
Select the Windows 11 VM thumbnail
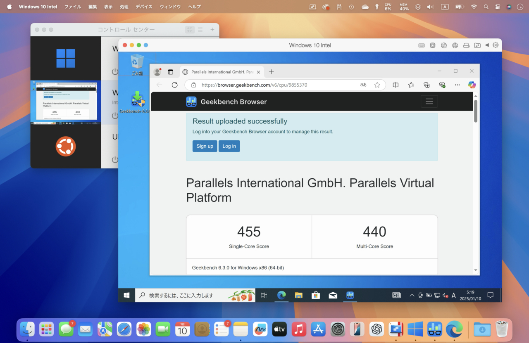(x=66, y=58)
